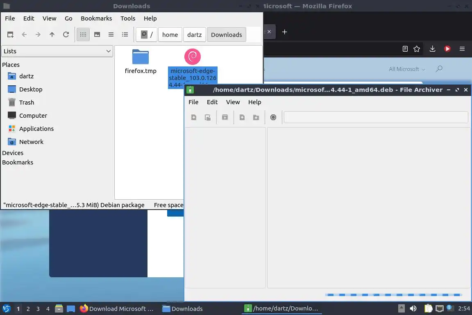
Task: Open the View menu in File Archiver
Action: (x=233, y=102)
